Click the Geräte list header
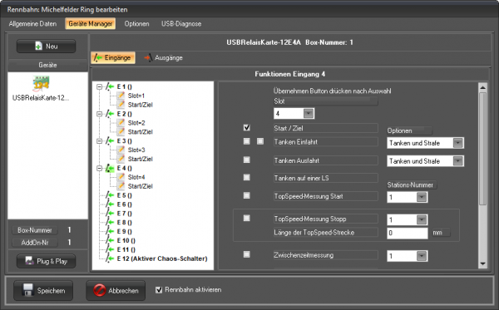 click(x=47, y=65)
